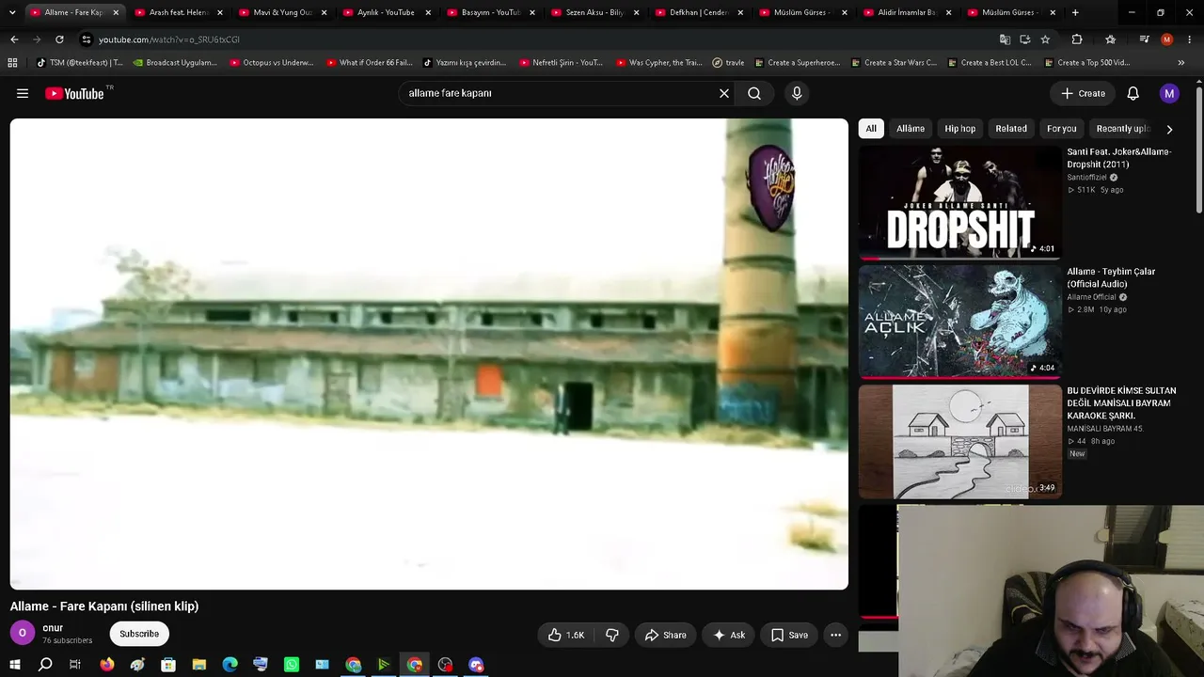The image size is (1204, 677).
Task: Save the video to a playlist
Action: click(790, 635)
